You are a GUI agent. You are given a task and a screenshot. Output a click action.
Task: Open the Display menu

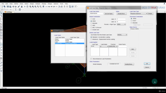[44, 4]
